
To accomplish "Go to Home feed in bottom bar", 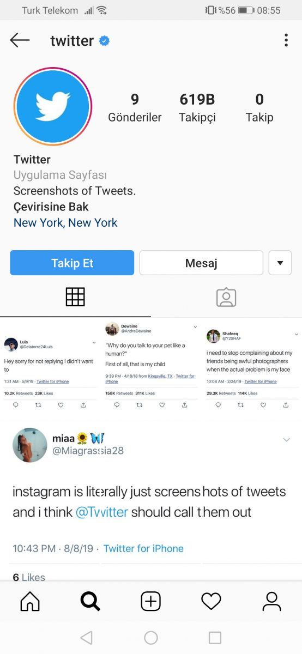I will (30, 601).
